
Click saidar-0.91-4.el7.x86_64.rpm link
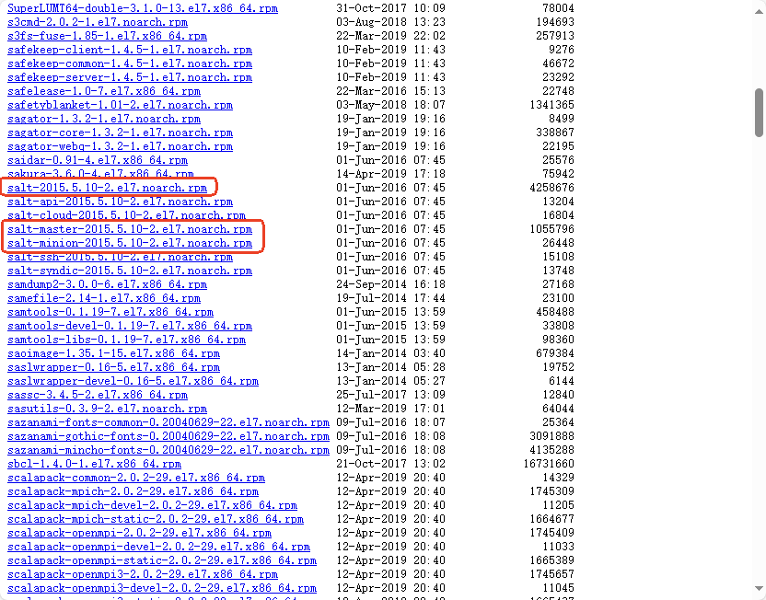pos(98,160)
